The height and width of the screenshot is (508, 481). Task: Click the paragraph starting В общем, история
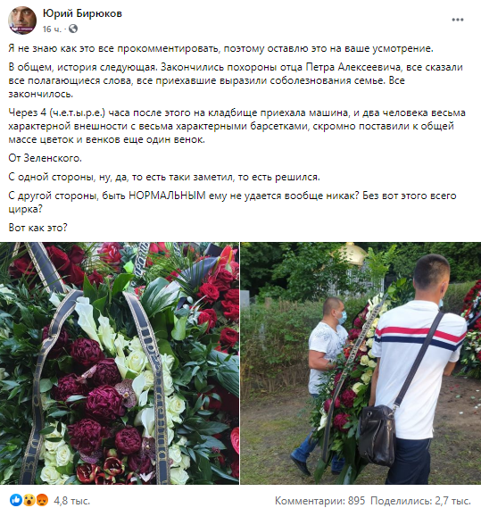236,80
